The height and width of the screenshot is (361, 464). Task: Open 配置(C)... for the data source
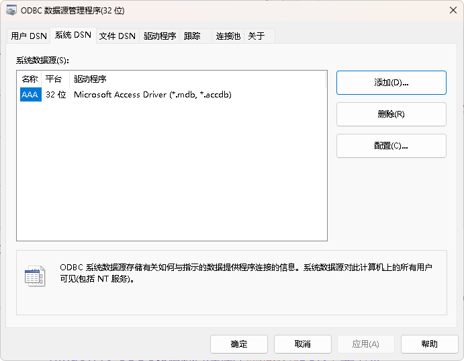tap(391, 146)
